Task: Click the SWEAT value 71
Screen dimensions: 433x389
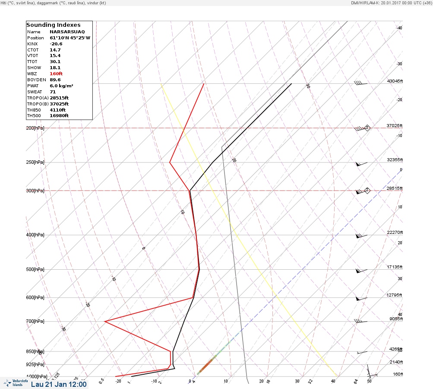Action: pos(53,92)
